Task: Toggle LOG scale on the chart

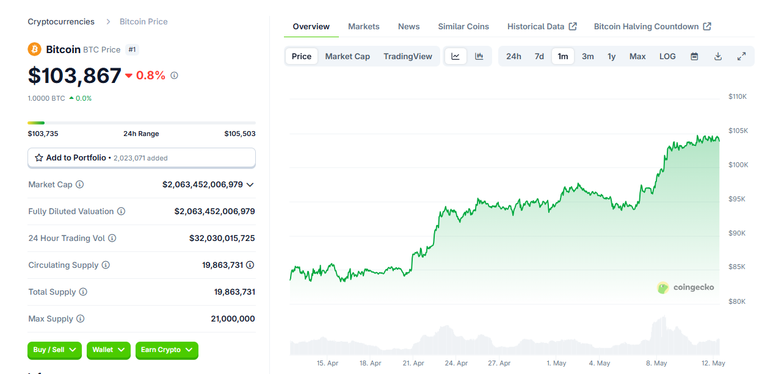Action: click(x=667, y=56)
